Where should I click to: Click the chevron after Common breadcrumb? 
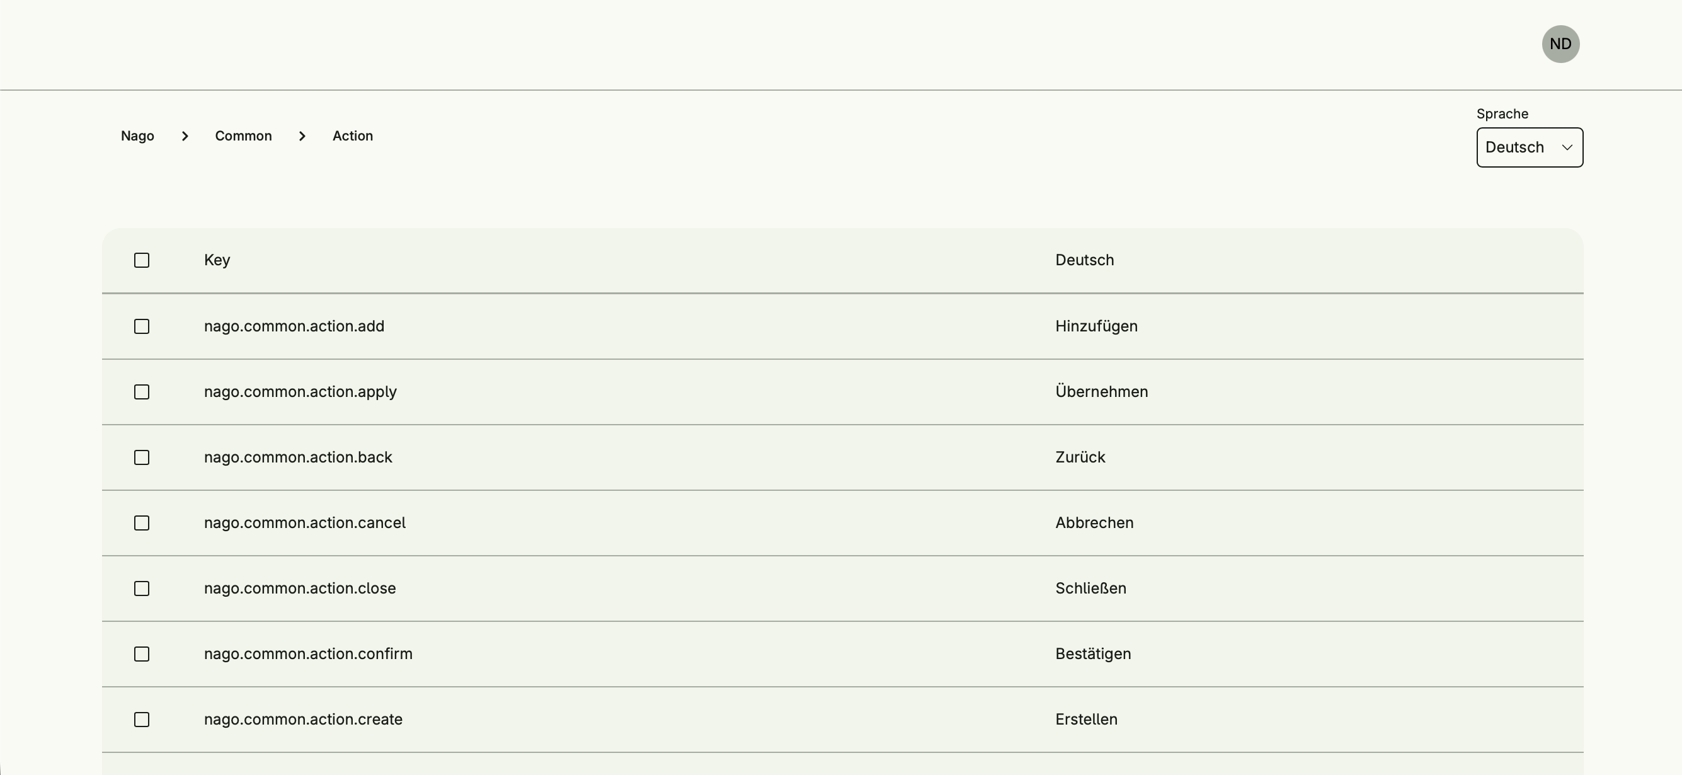[302, 136]
